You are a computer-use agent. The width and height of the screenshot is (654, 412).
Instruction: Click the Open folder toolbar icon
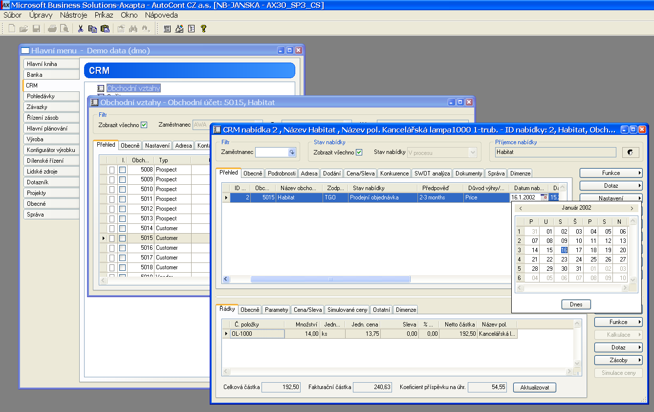coord(24,29)
